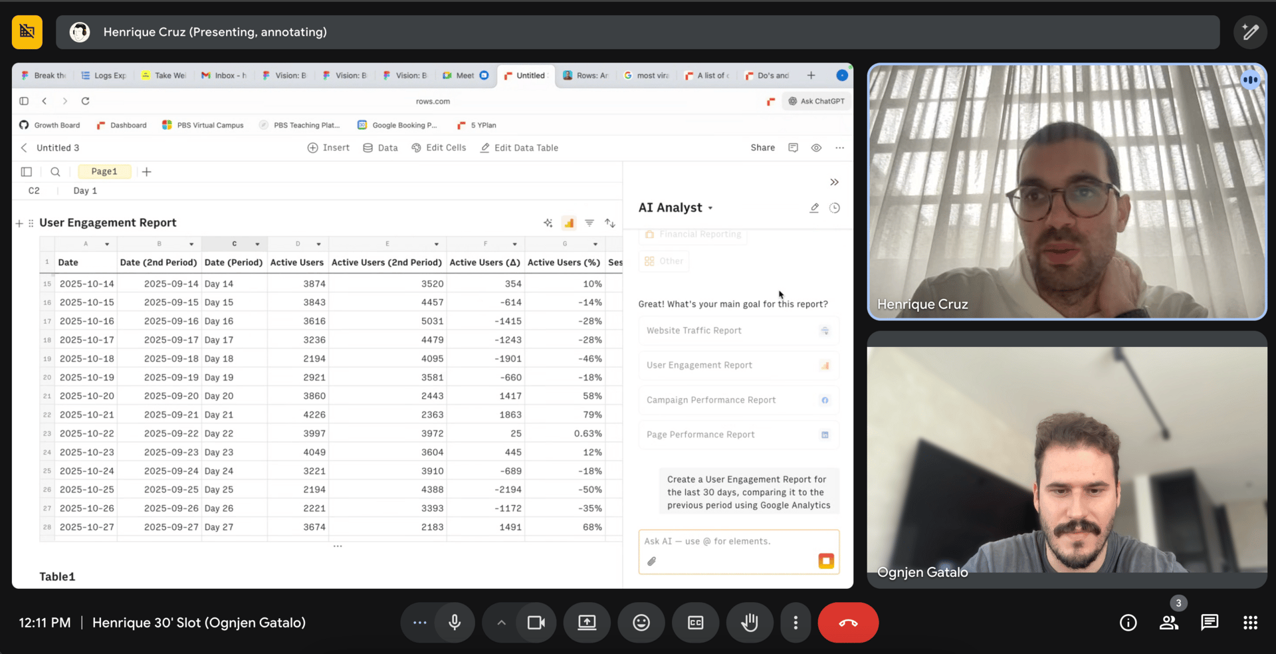
Task: Open the audio settings dots beside the microphone
Action: [419, 623]
